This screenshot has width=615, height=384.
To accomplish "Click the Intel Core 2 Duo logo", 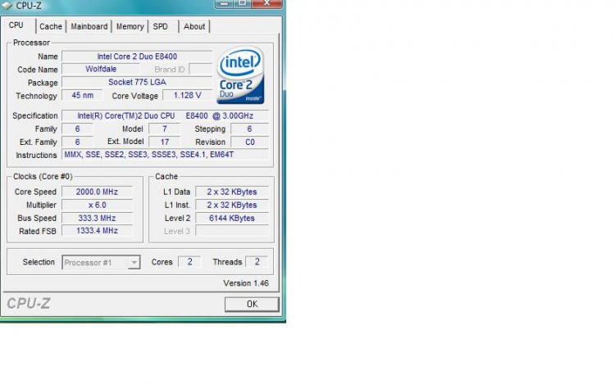I will (x=240, y=75).
